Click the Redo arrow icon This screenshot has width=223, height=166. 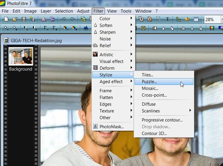click(72, 19)
